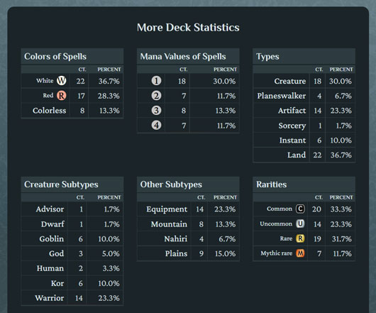Select the mana value 1 symbol
Image resolution: width=376 pixels, height=313 pixels.
coord(156,81)
